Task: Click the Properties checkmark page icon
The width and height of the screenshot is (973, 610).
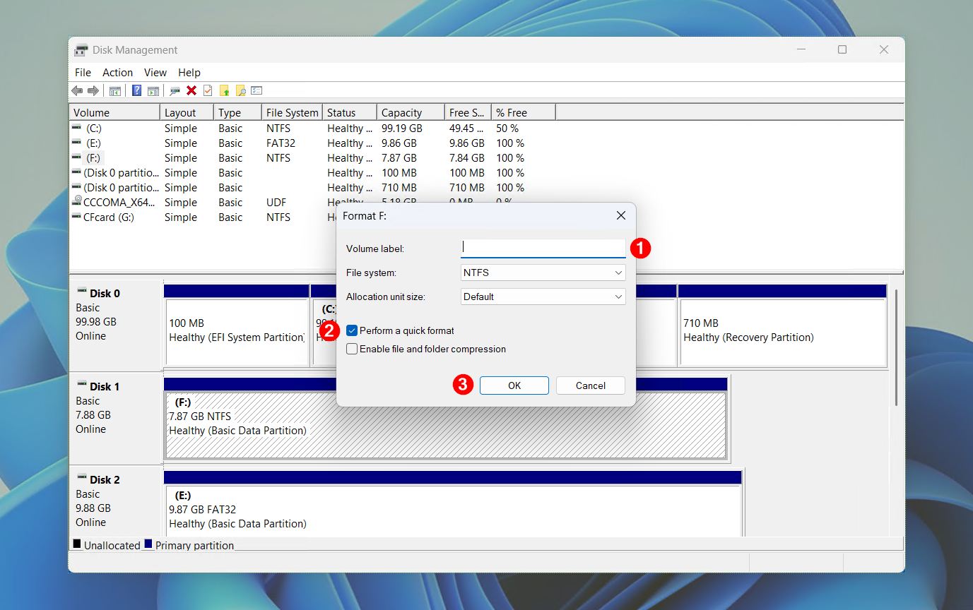Action: (208, 90)
